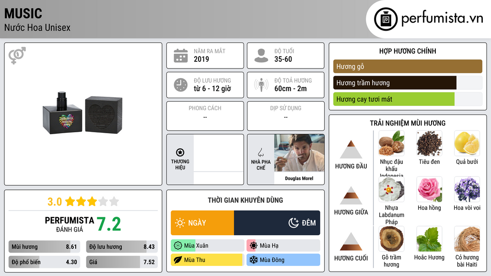
Task: Select the Mùa Đông season bar
Action: pyautogui.click(x=283, y=260)
